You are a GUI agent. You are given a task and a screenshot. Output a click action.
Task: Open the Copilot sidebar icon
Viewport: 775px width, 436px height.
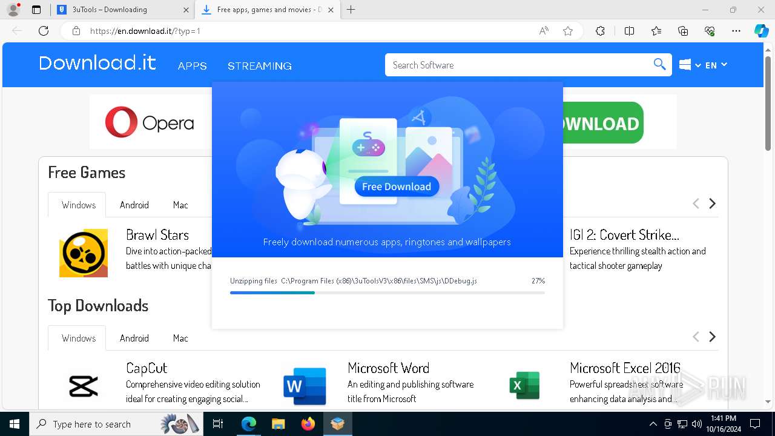[761, 31]
